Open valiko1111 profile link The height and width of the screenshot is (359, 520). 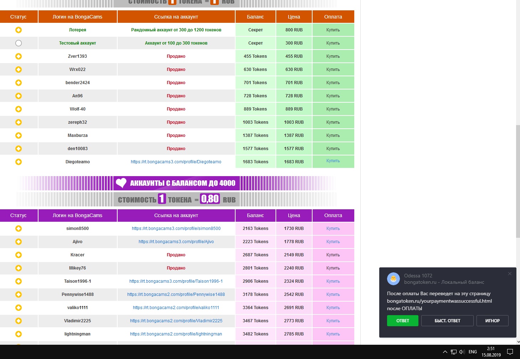coord(176,308)
